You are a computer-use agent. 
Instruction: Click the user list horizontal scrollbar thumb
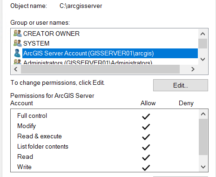click(x=100, y=69)
